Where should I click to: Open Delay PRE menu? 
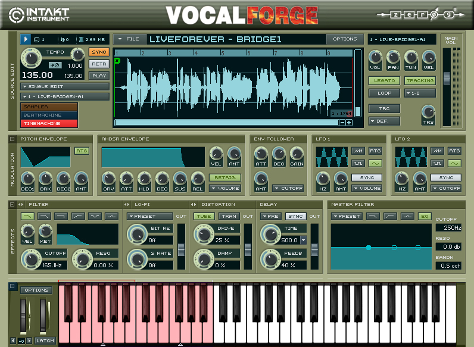tap(270, 216)
